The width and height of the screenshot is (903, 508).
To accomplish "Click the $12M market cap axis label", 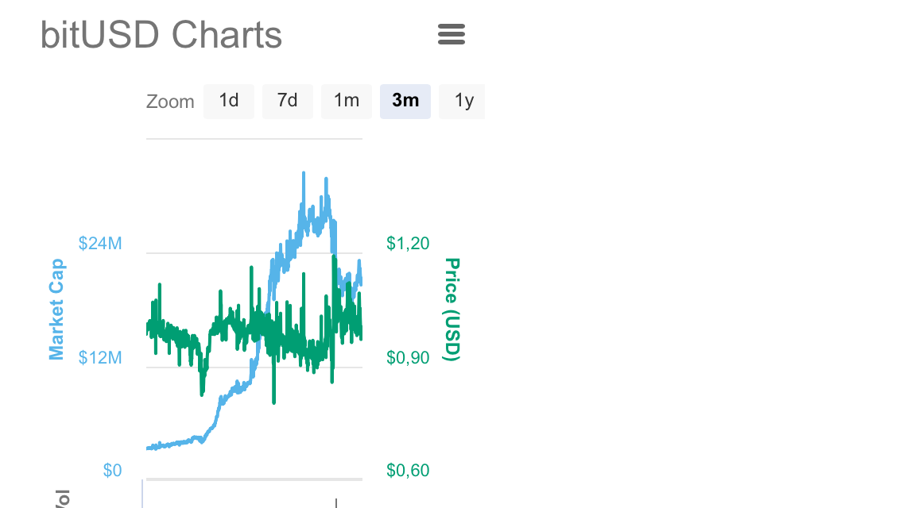I will click(100, 358).
